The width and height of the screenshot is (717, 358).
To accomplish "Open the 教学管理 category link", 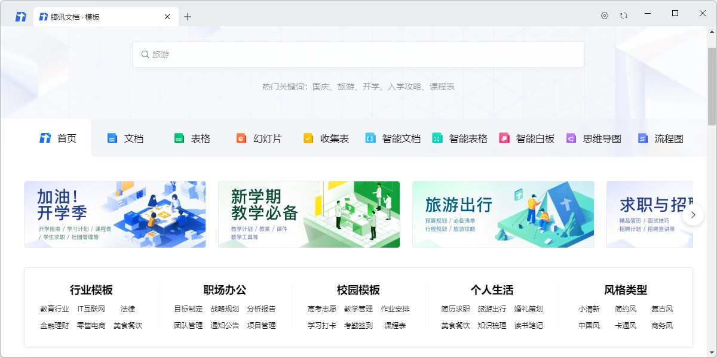I will 358,309.
